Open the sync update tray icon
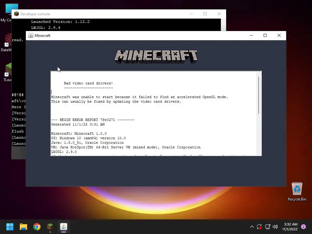Screen dimensions: 312x234 pos(259,227)
